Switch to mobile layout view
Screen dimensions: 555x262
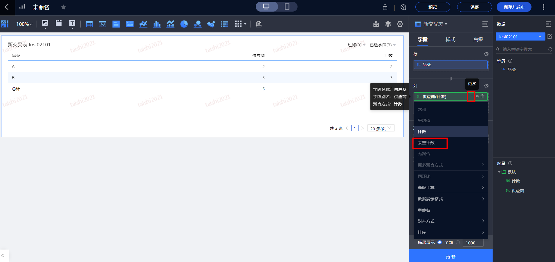[287, 7]
